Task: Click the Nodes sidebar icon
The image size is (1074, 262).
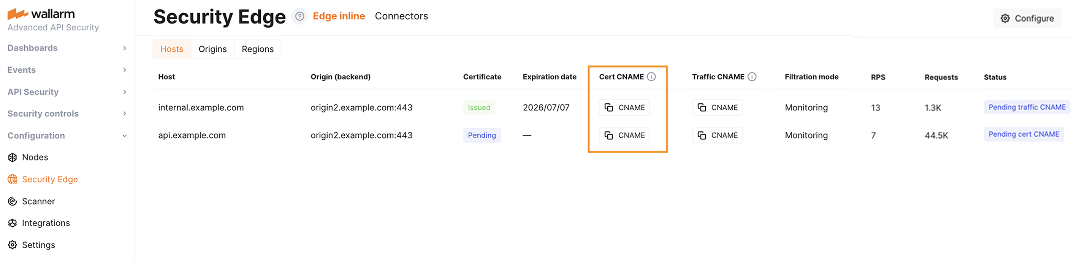Action: 13,158
